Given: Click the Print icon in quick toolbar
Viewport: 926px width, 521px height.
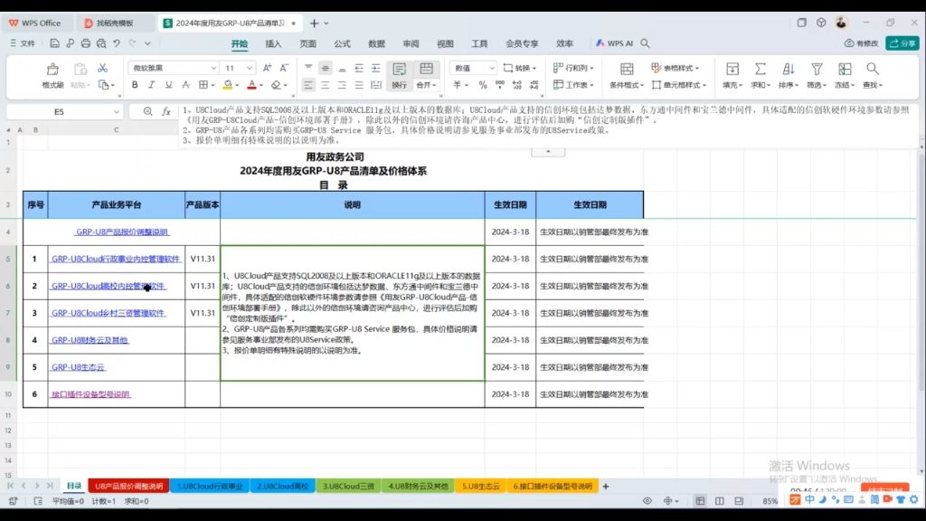Looking at the screenshot, I should pyautogui.click(x=86, y=43).
